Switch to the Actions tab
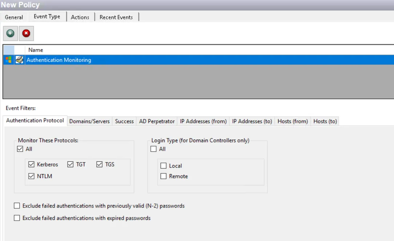This screenshot has width=394, height=241. pos(81,17)
